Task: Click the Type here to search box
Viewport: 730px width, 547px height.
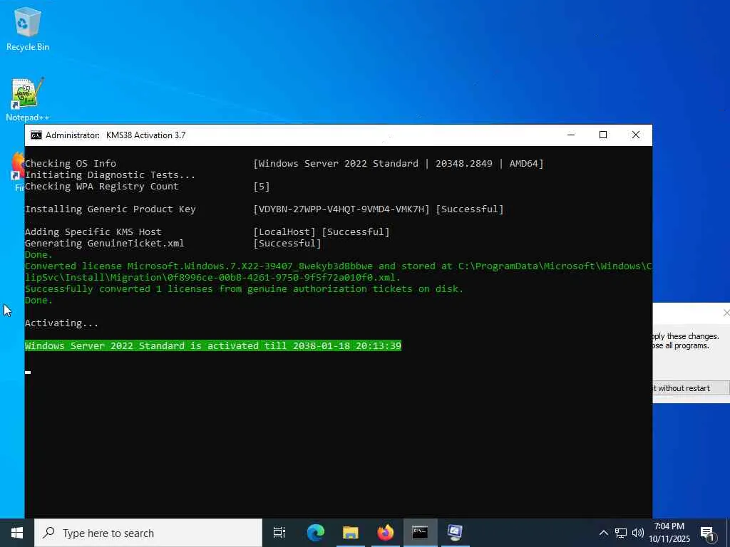Action: 148,533
